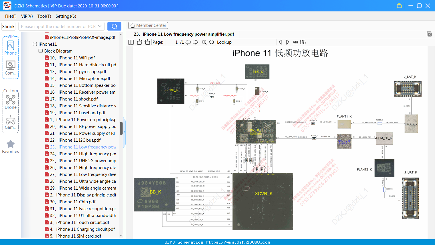
Task: Click the file tree scrollbar thumb
Action: (x=121, y=128)
